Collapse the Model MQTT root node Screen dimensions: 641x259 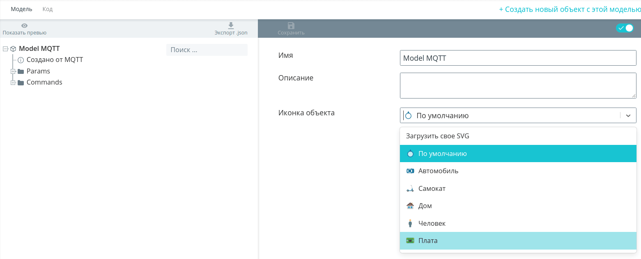click(5, 48)
